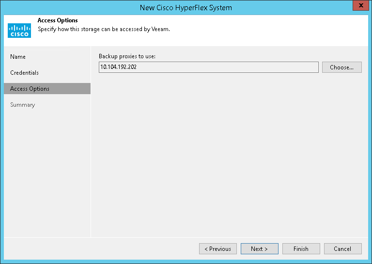Click inside the Backup proxies to use field
The height and width of the screenshot is (264, 372).
click(x=209, y=67)
